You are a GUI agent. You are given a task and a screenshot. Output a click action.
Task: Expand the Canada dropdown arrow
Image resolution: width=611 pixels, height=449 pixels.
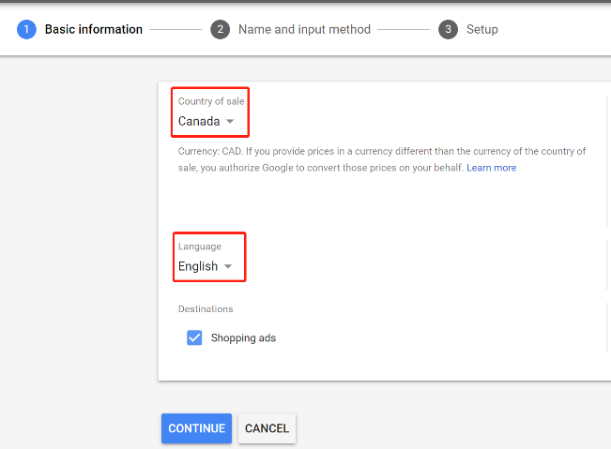[230, 122]
